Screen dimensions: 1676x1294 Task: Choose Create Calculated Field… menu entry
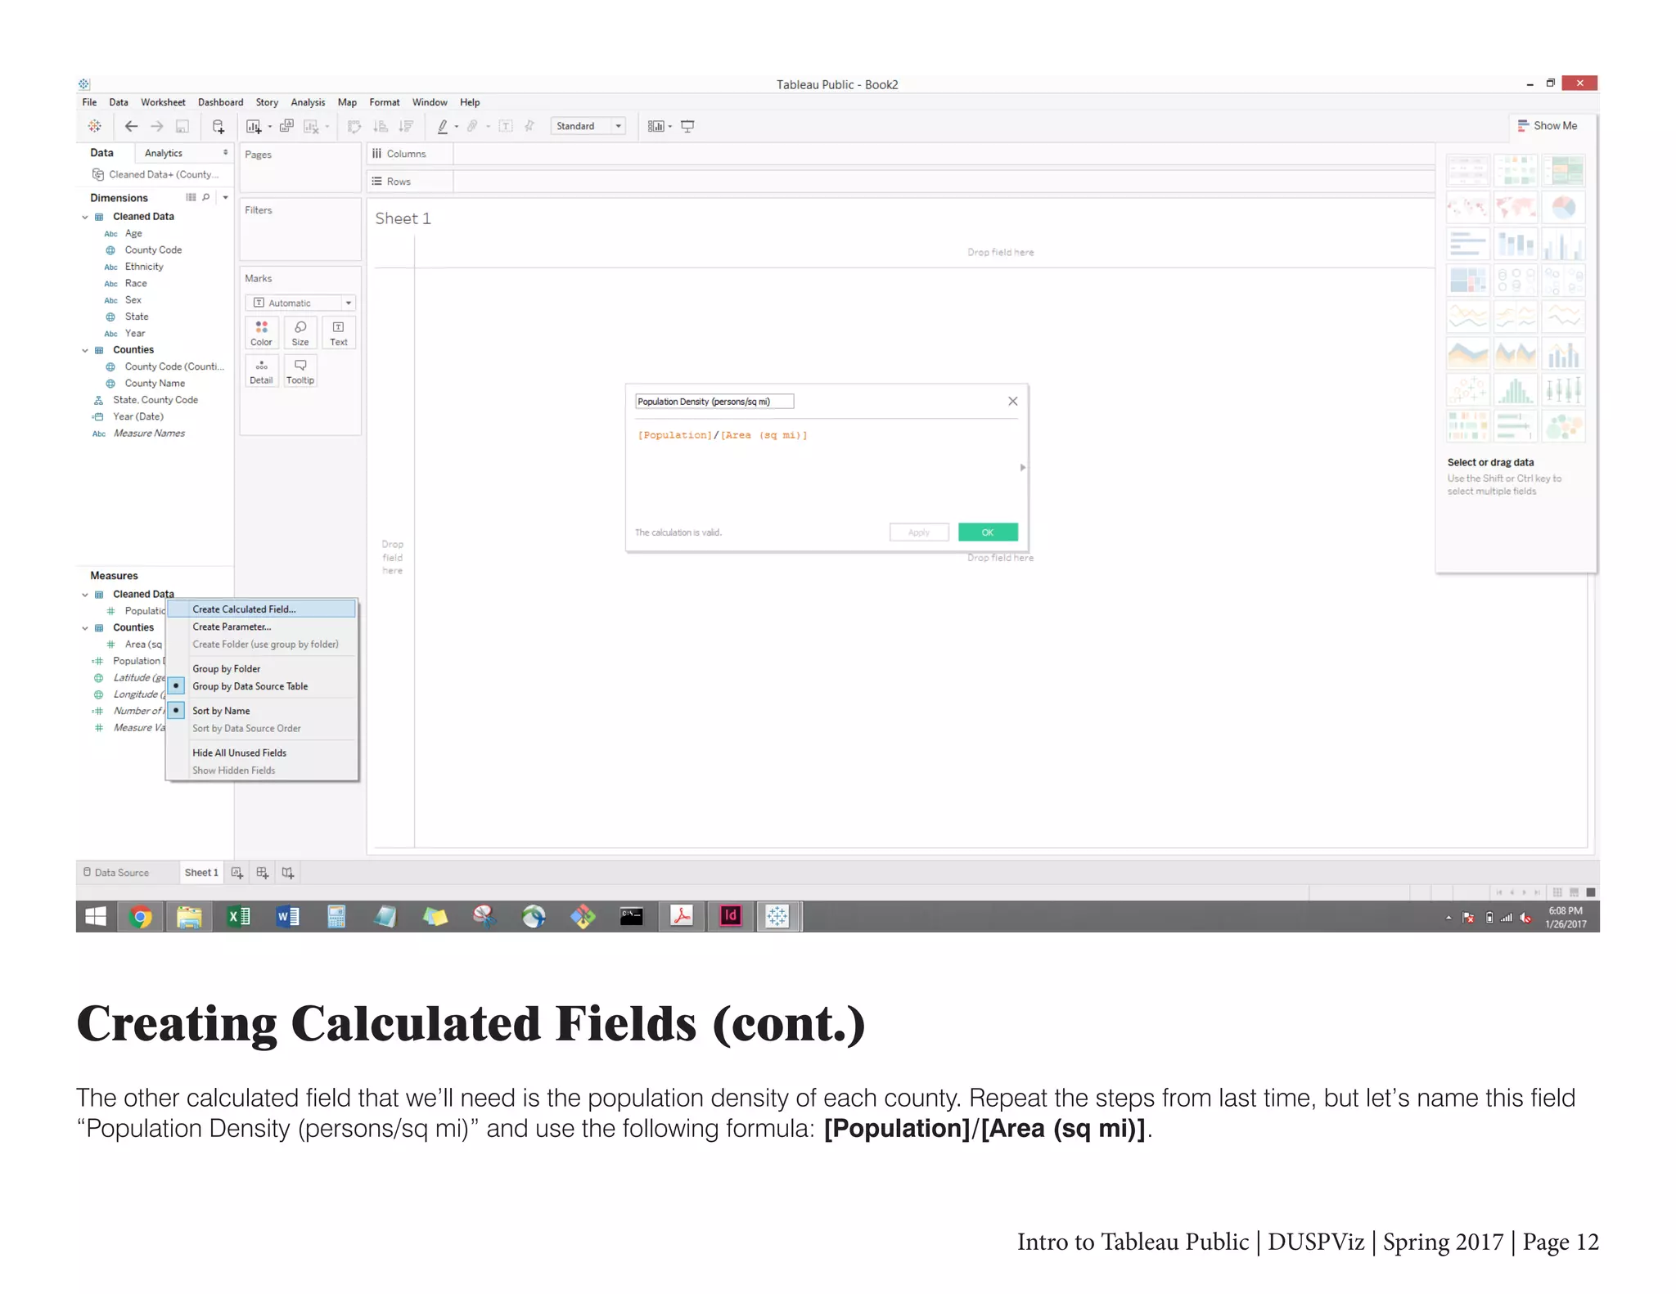(261, 609)
